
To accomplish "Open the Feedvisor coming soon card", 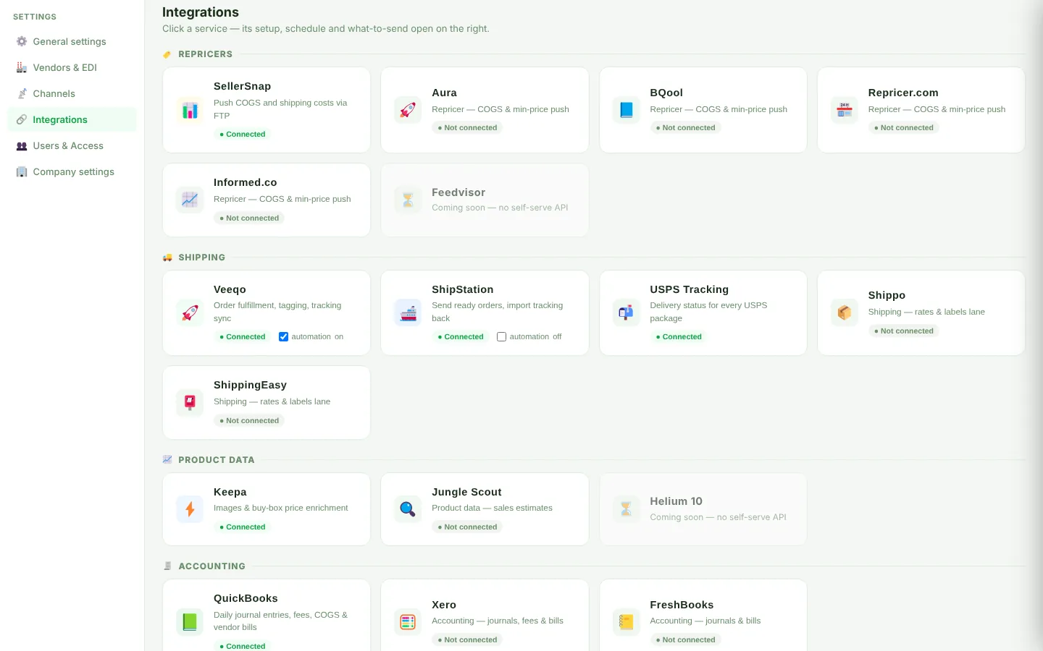I will point(485,200).
